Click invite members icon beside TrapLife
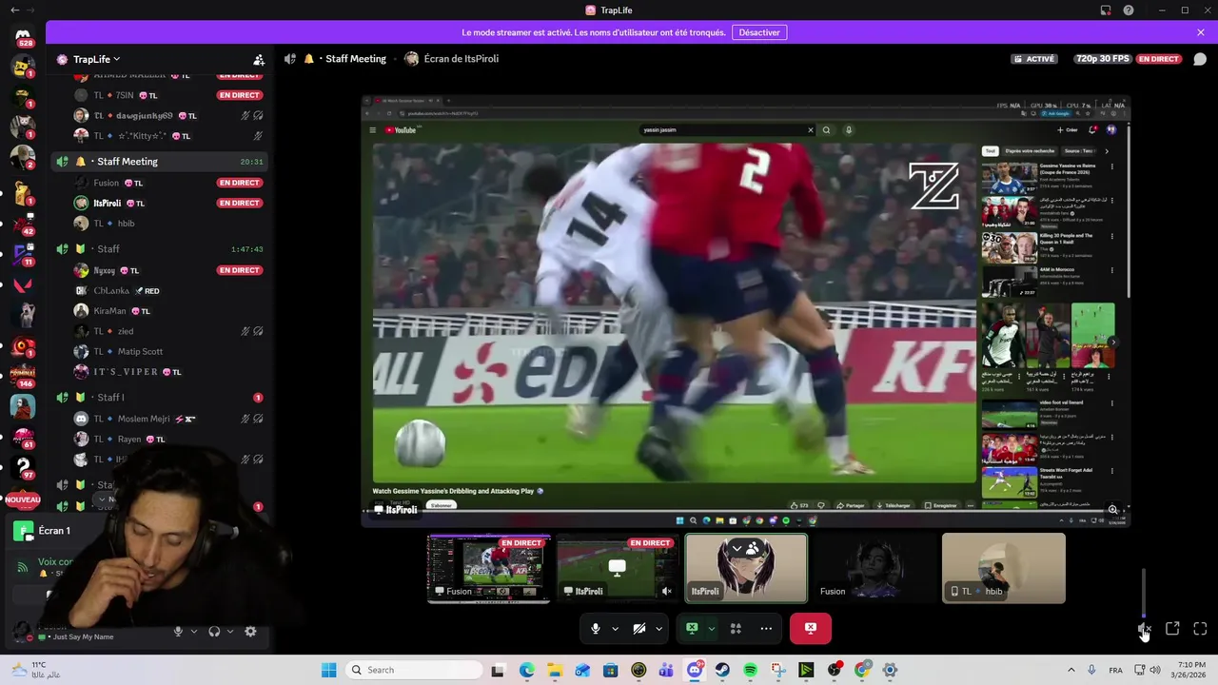This screenshot has height=685, width=1218. 259,59
